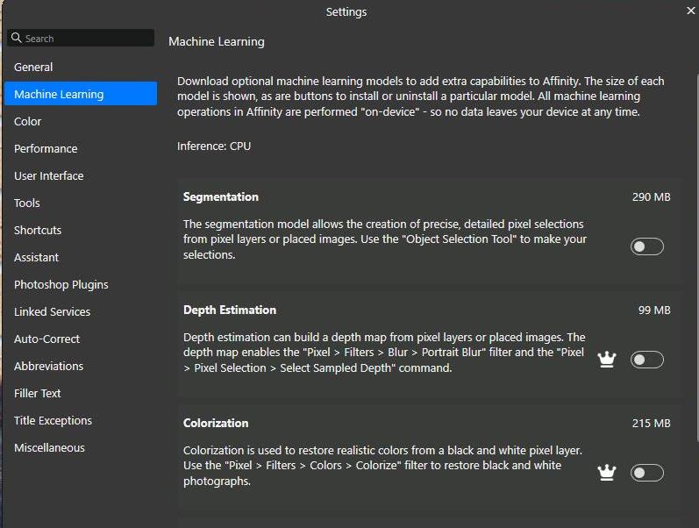The height and width of the screenshot is (528, 699).
Task: Open the Assistant settings
Action: click(37, 257)
